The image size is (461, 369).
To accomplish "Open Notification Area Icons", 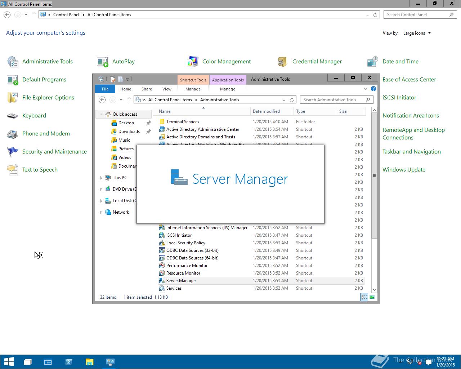I will pyautogui.click(x=411, y=116).
